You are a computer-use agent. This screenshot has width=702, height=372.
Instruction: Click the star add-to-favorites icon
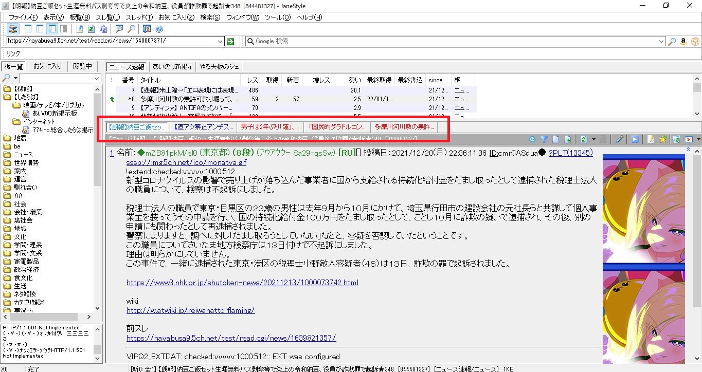click(663, 139)
